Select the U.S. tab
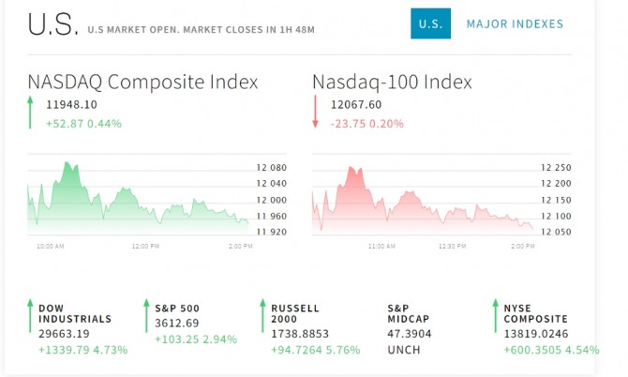The height and width of the screenshot is (377, 628). [x=430, y=23]
